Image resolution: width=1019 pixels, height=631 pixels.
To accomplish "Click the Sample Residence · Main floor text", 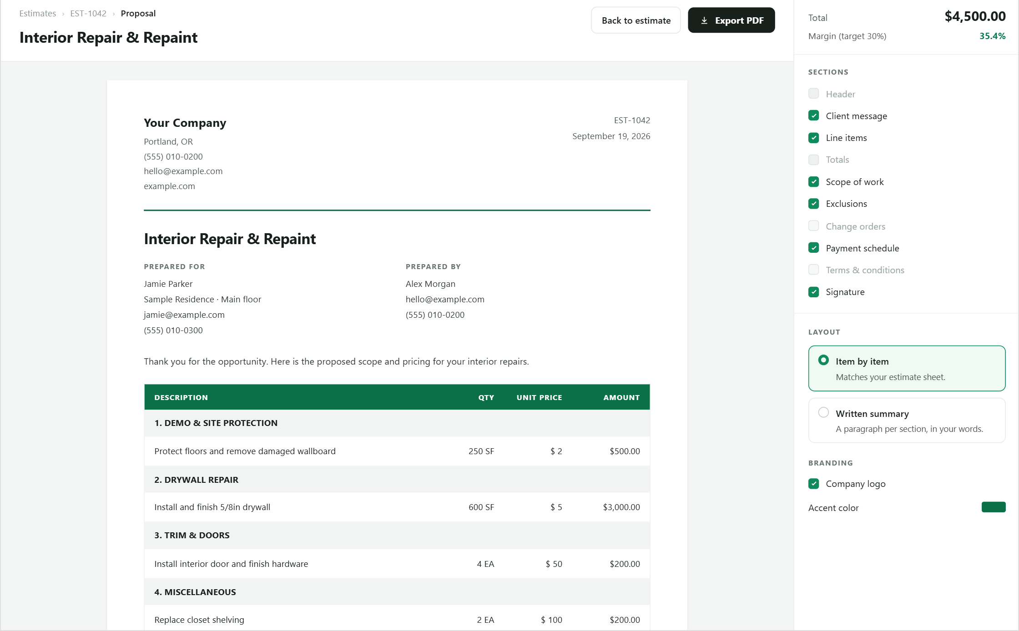I will point(202,299).
